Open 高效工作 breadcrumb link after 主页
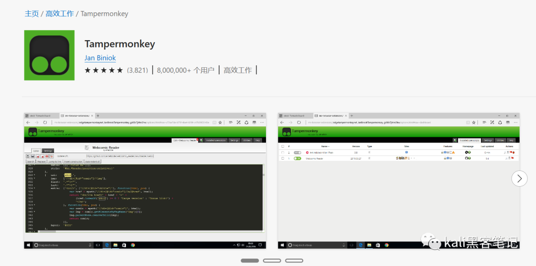The image size is (536, 266). [x=60, y=14]
